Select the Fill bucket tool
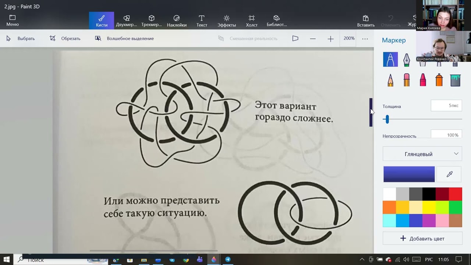 click(x=455, y=80)
